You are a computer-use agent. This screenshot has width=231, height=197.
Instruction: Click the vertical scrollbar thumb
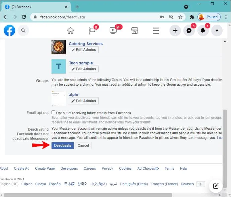pos(225,148)
